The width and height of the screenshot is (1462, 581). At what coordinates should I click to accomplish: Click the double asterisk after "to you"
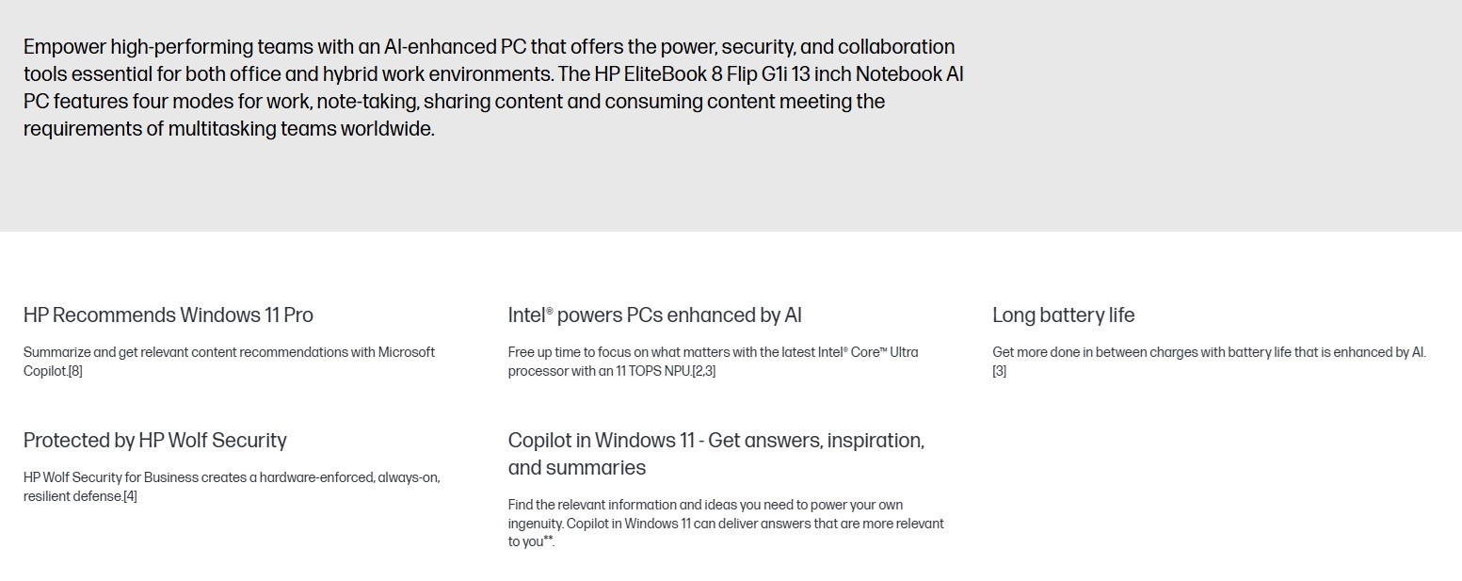[548, 540]
